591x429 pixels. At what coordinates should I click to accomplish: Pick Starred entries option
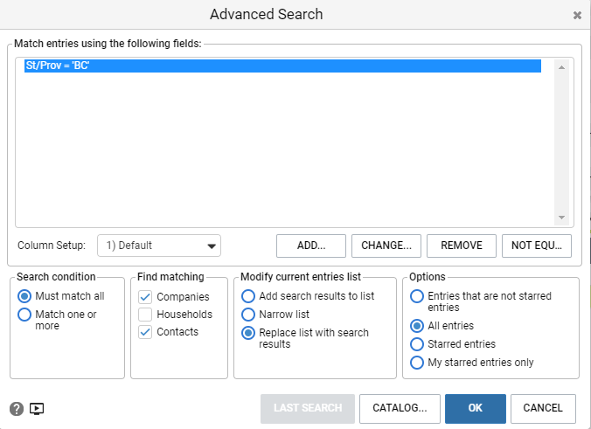[x=417, y=344]
